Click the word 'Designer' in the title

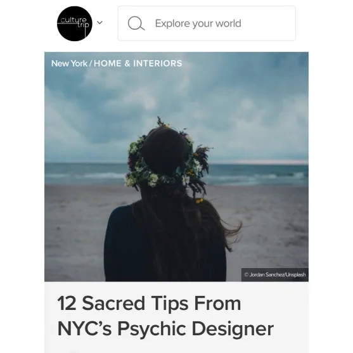pos(233,329)
